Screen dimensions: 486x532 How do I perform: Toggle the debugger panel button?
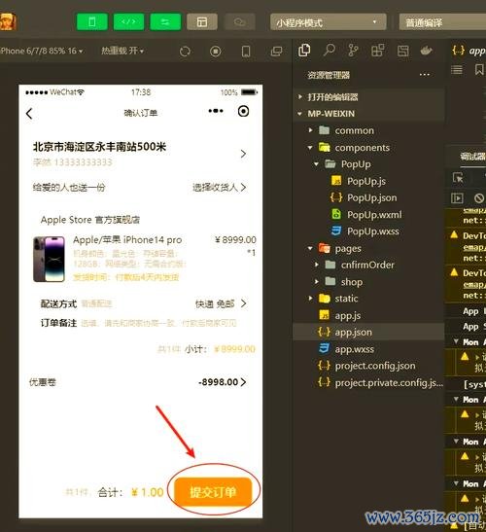tap(165, 22)
